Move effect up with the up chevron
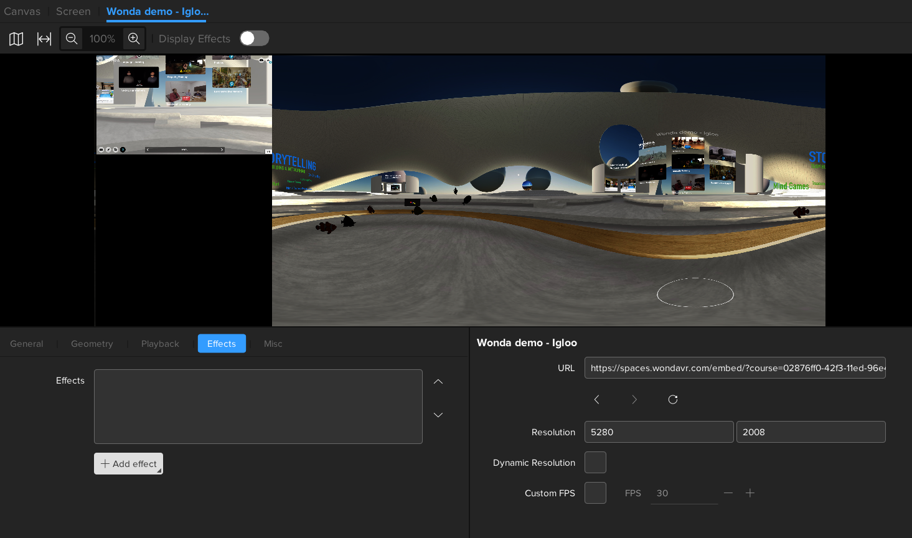Image resolution: width=912 pixels, height=538 pixels. point(438,382)
